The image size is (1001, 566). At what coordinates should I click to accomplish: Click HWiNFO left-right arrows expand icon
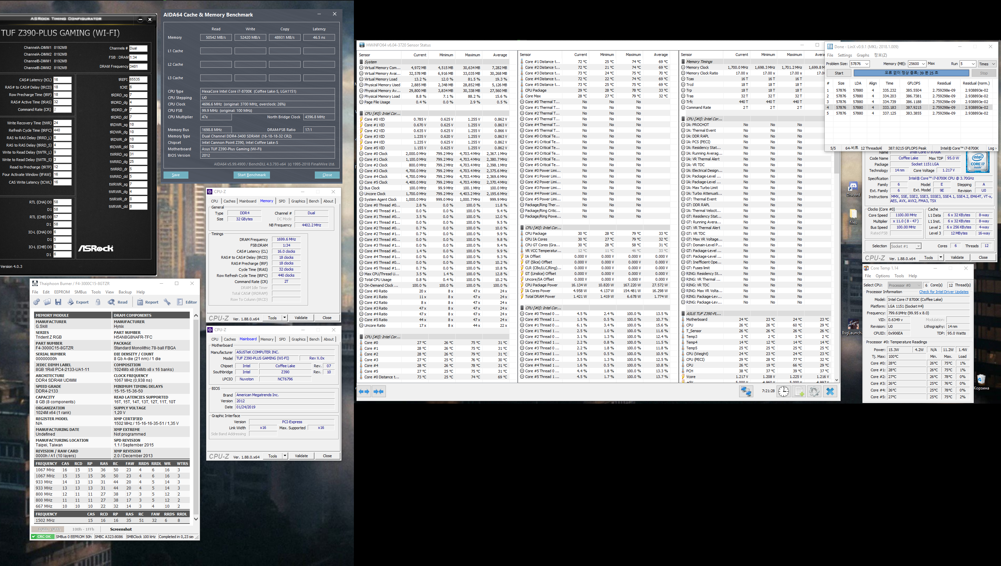[364, 391]
